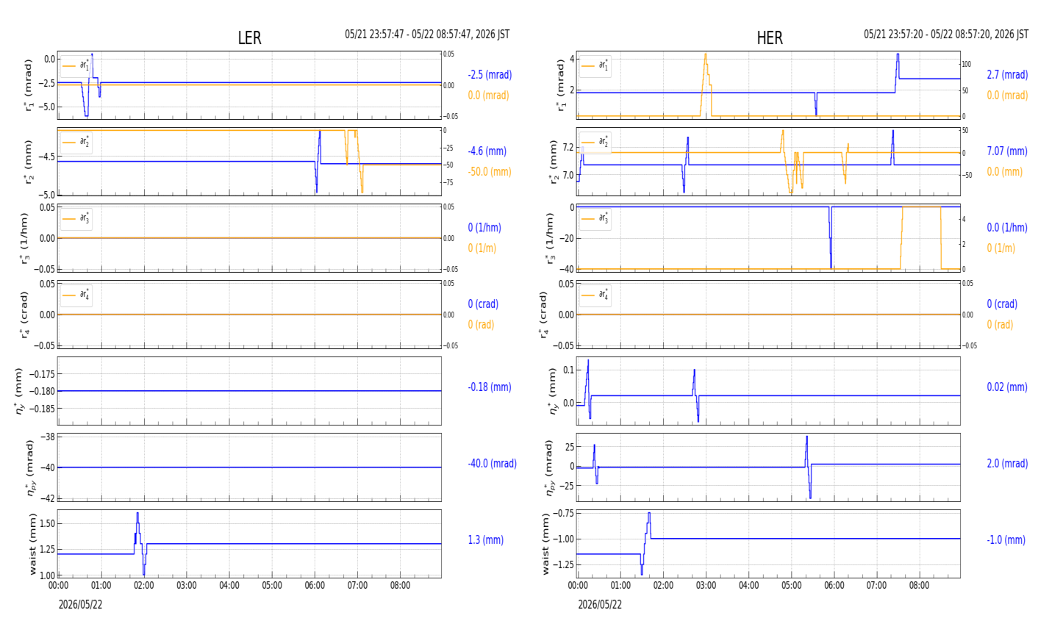Click the orange -50.0 (mm) value
This screenshot has height=635, width=1038.
point(489,172)
